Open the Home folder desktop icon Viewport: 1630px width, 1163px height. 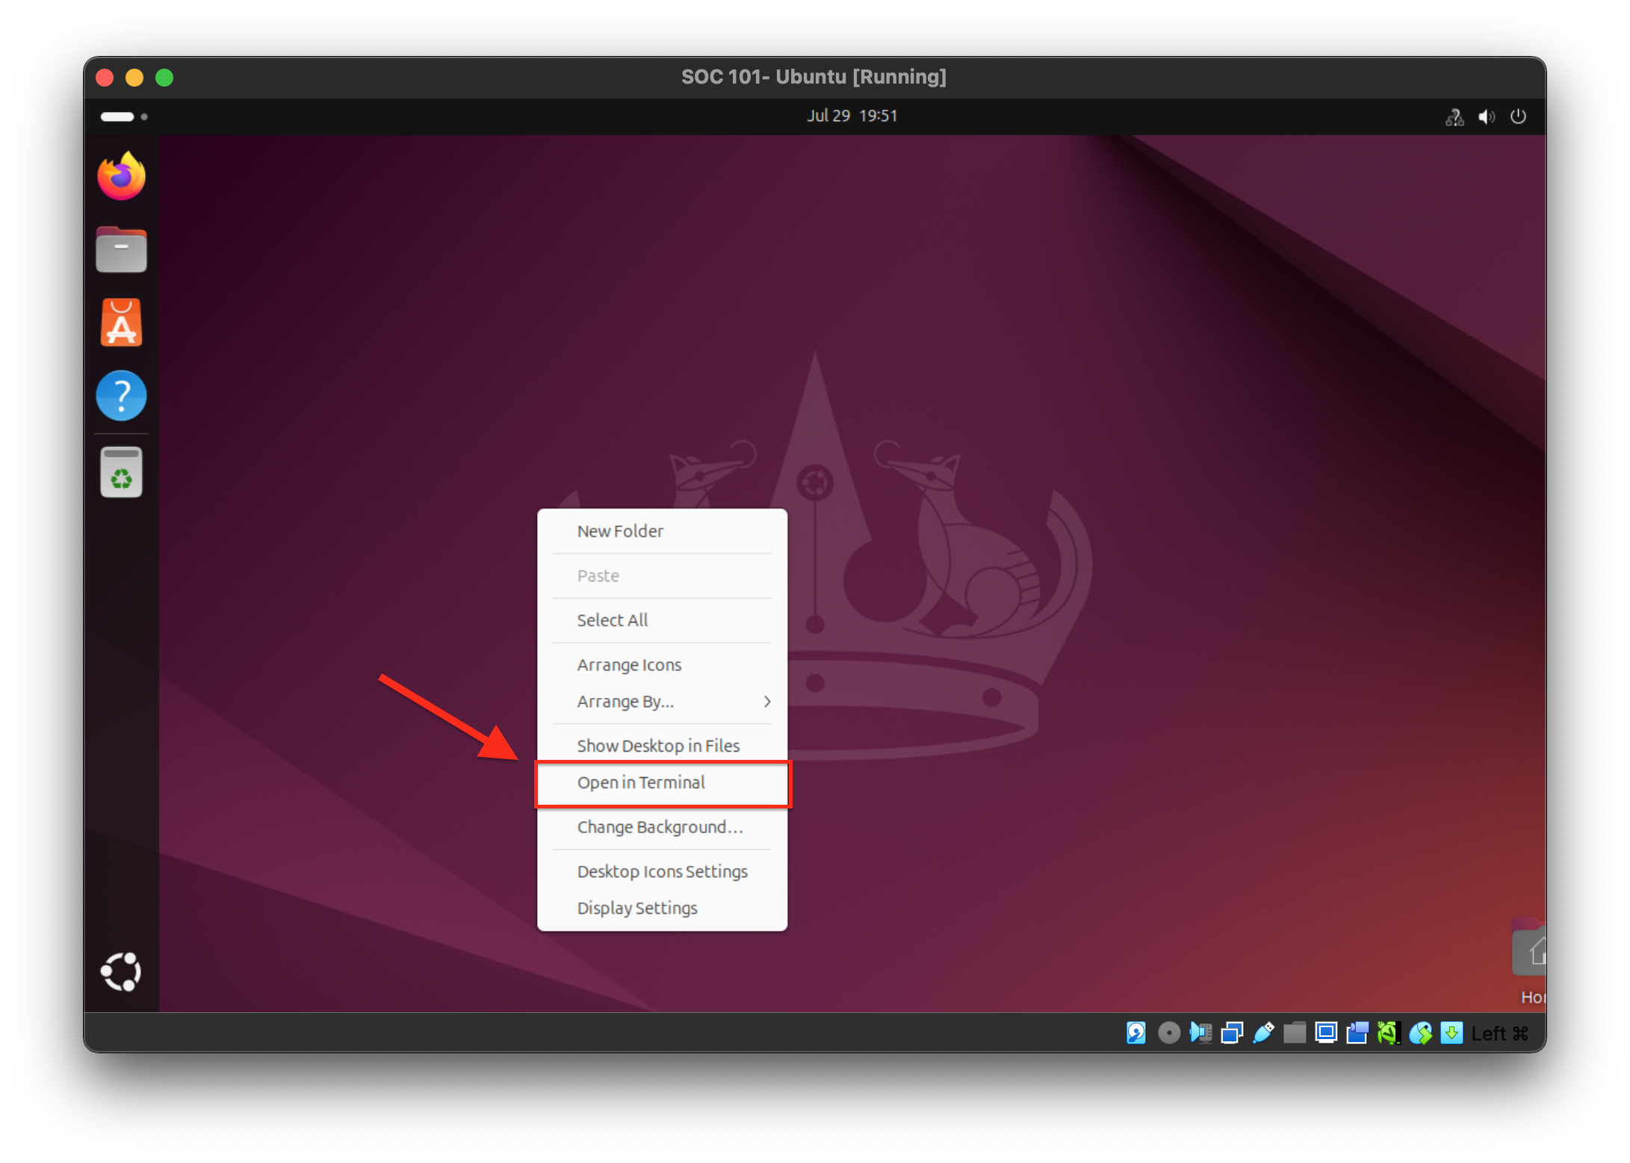click(1529, 961)
